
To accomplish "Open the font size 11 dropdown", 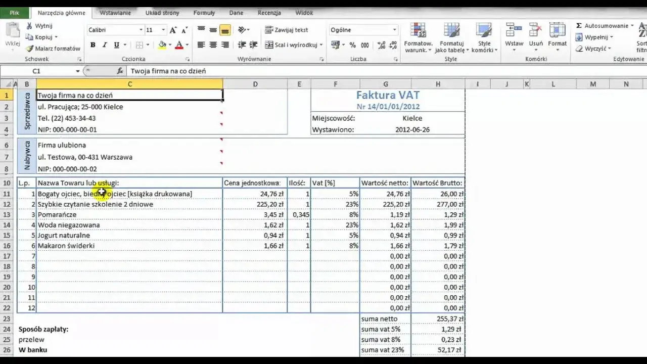I will click(164, 30).
